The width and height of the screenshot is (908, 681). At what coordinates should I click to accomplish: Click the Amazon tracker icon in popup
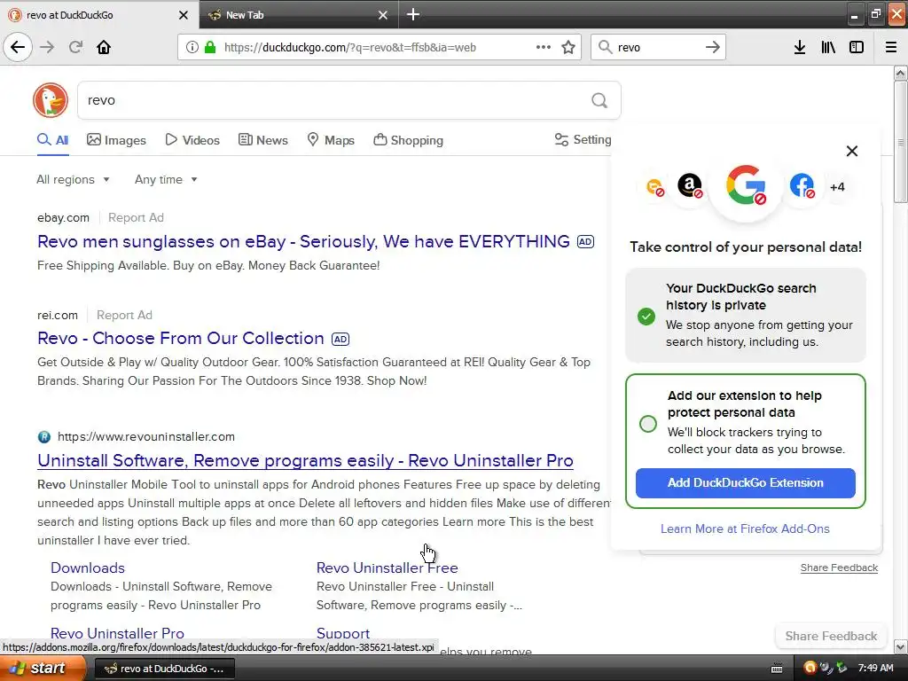click(690, 186)
